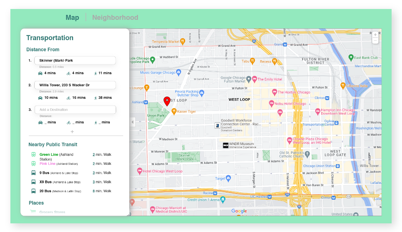
Task: Click Racine station marker
Action: click(215, 193)
